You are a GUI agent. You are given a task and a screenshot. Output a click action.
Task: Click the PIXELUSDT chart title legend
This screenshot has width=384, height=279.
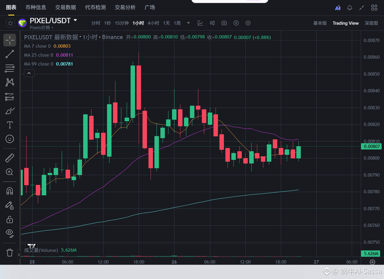pyautogui.click(x=73, y=37)
